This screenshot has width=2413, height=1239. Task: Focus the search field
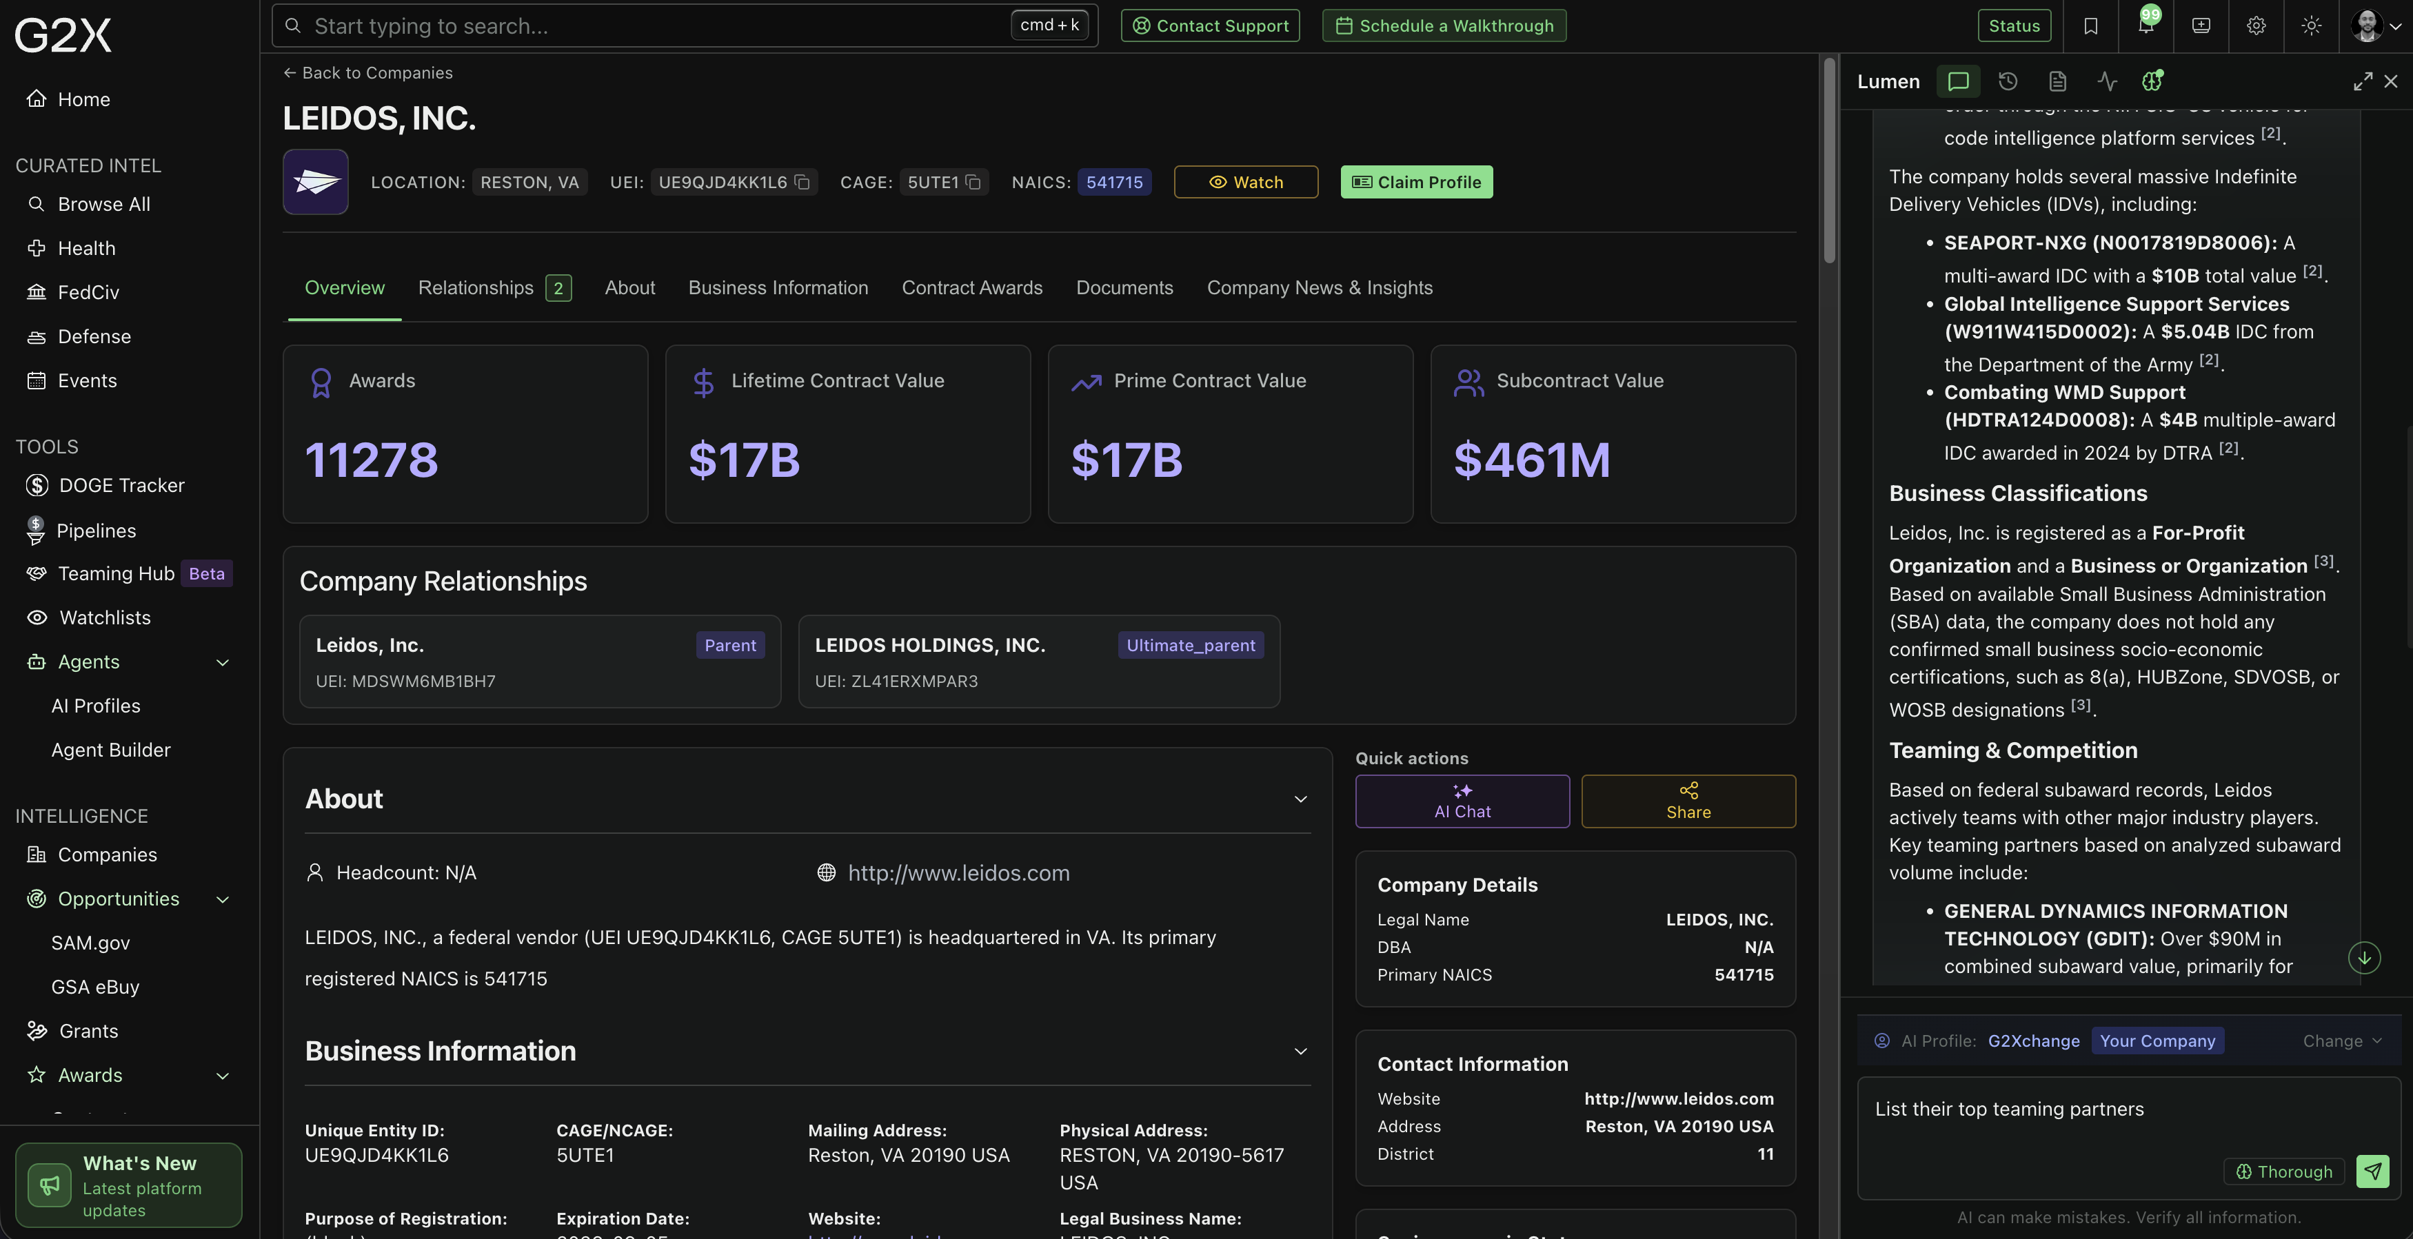[685, 26]
